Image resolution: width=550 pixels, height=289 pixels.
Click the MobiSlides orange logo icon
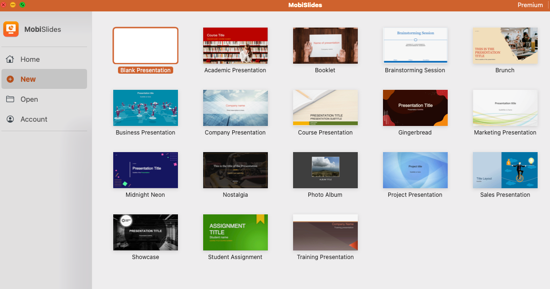pyautogui.click(x=11, y=29)
